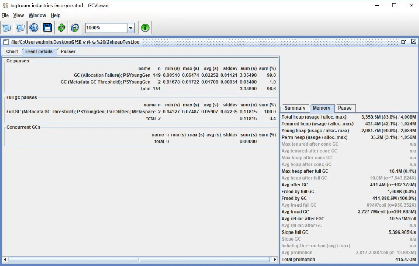Maximize the GCViewer window
This screenshot has width=419, height=266.
(394, 5)
